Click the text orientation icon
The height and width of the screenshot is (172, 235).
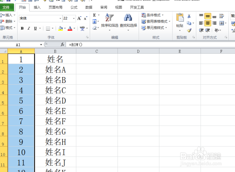217,31
